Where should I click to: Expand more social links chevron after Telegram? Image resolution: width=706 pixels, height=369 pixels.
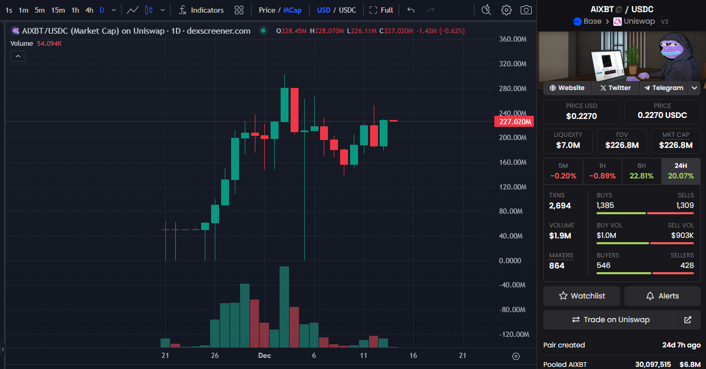tap(694, 88)
